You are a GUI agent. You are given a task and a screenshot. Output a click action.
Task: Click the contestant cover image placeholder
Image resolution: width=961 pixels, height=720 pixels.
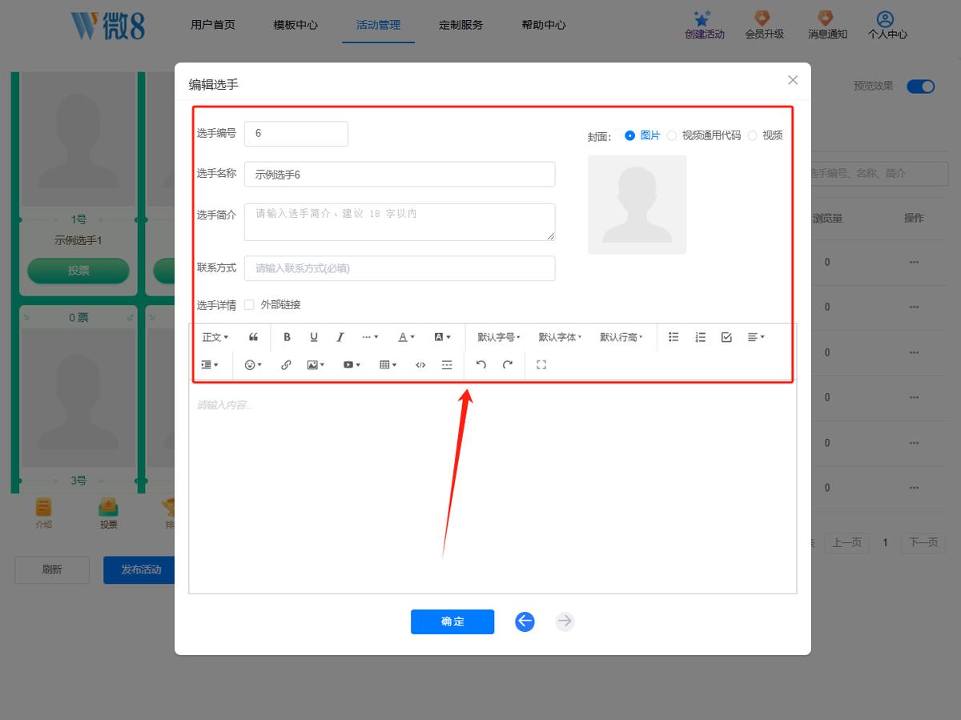(x=637, y=205)
